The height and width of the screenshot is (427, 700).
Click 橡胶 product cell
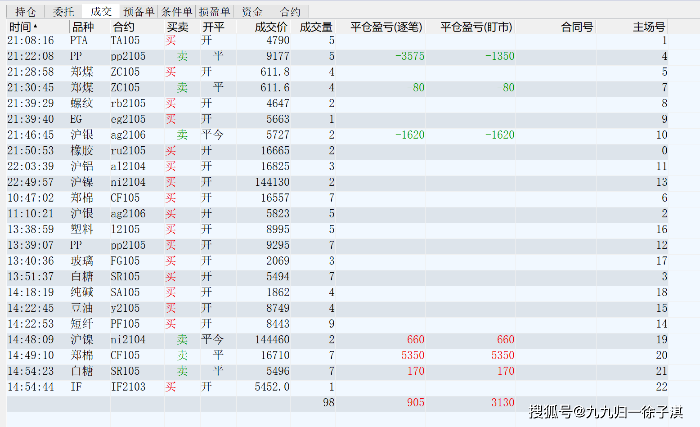pyautogui.click(x=82, y=151)
